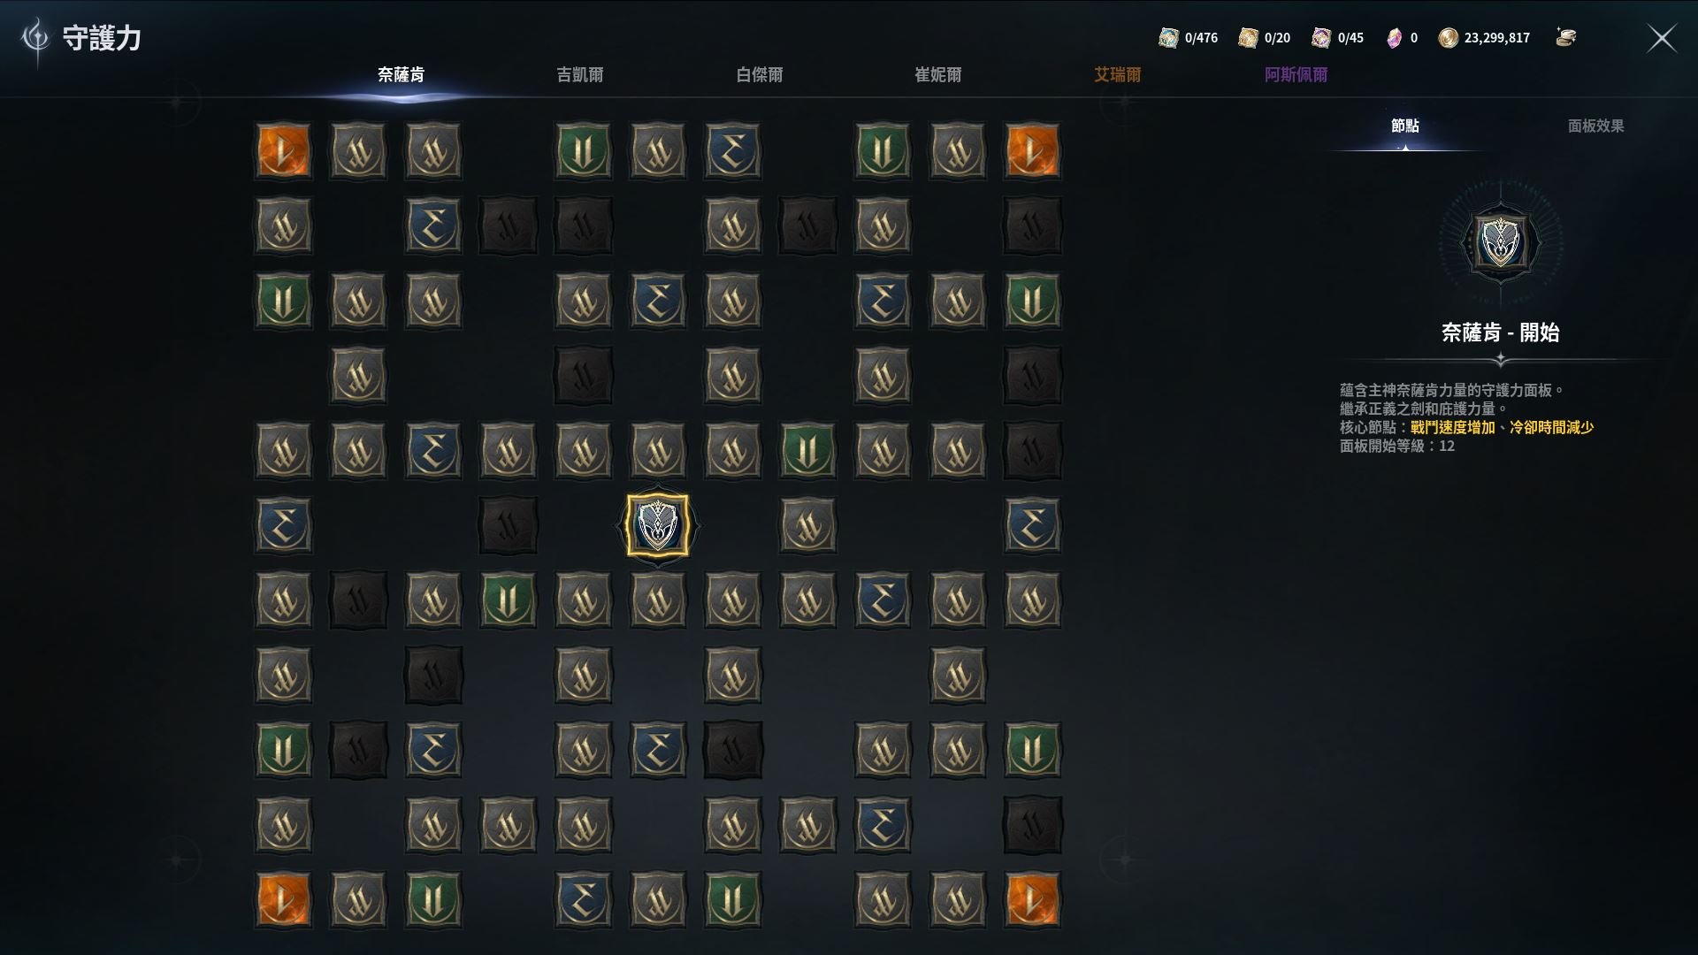Open the 崔妮爾 panel tab
Viewport: 1698px width, 955px height.
tap(938, 75)
